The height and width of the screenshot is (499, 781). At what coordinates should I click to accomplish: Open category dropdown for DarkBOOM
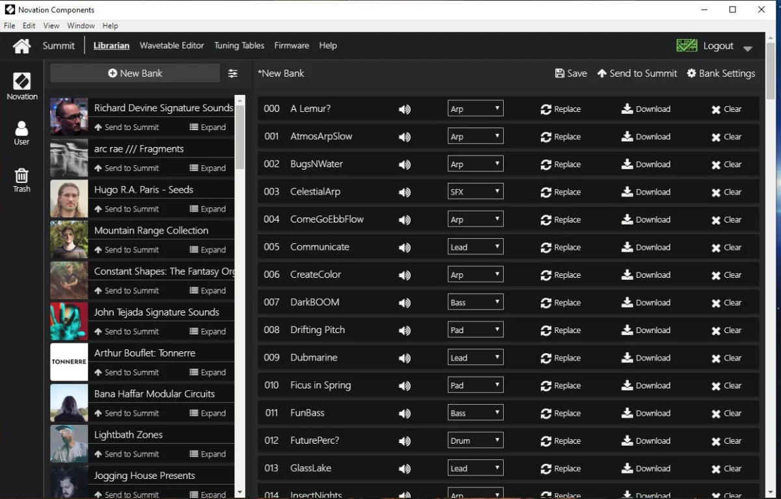(x=476, y=302)
